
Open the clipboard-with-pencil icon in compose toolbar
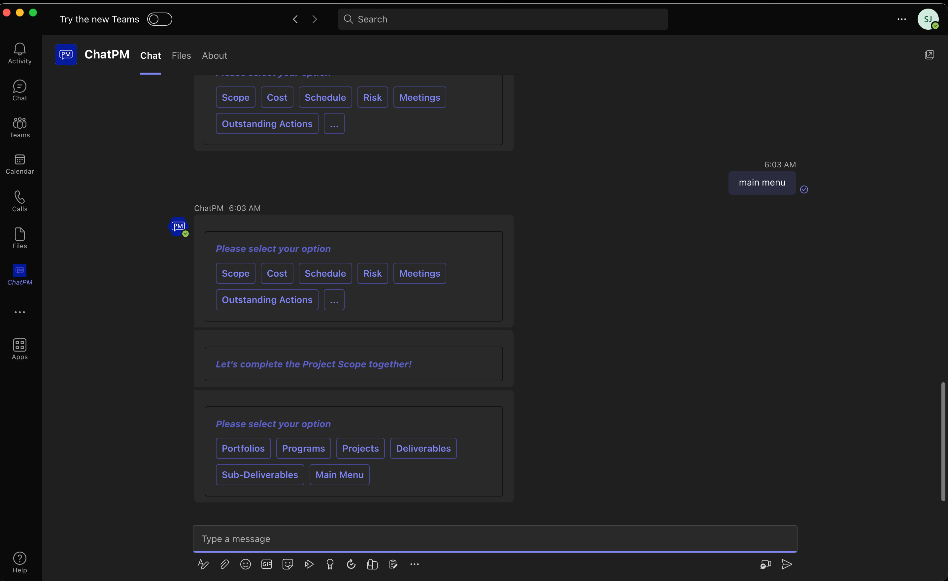[x=393, y=564]
